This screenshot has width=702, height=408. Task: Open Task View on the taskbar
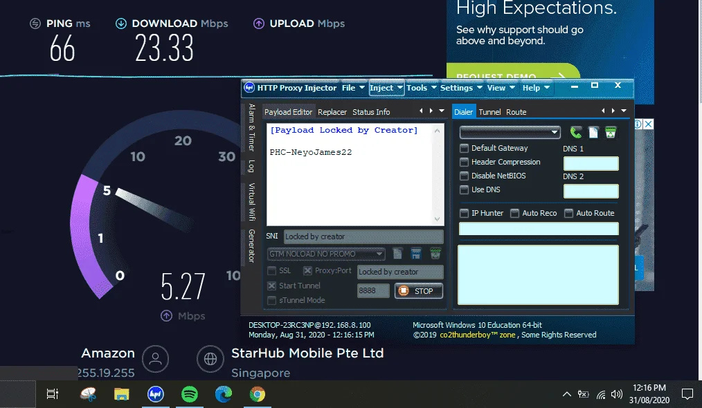(x=53, y=394)
